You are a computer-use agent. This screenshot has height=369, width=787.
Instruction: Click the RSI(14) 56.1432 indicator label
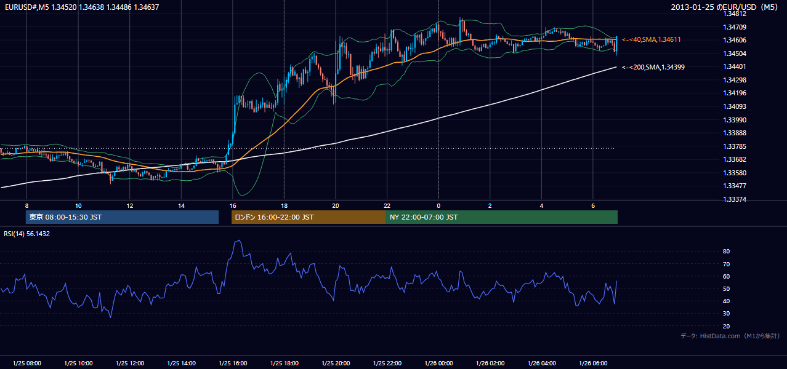[x=27, y=234]
